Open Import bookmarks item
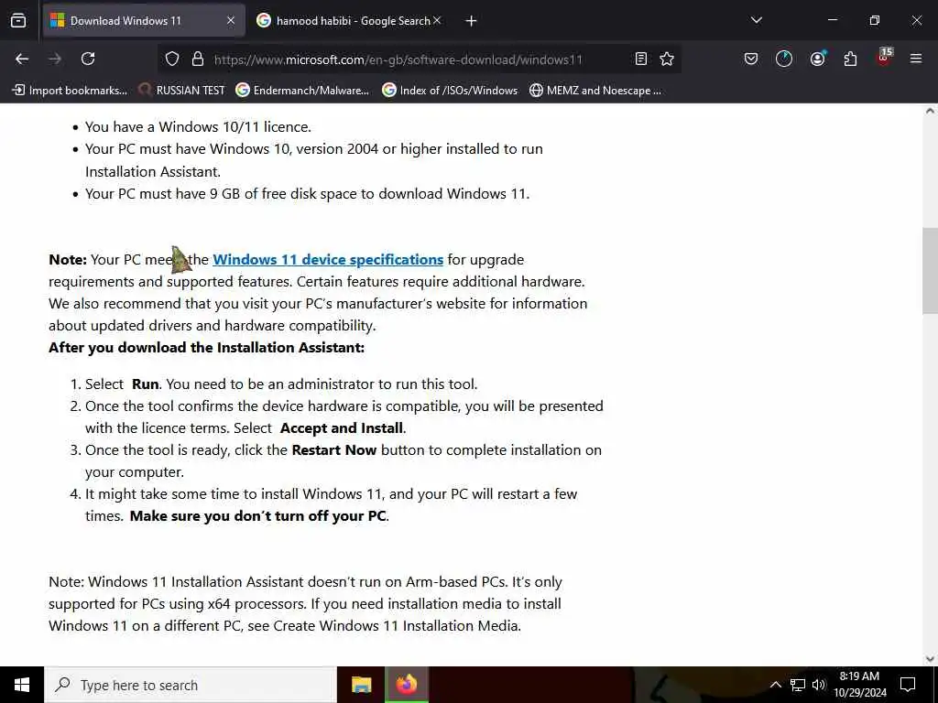 click(x=70, y=91)
